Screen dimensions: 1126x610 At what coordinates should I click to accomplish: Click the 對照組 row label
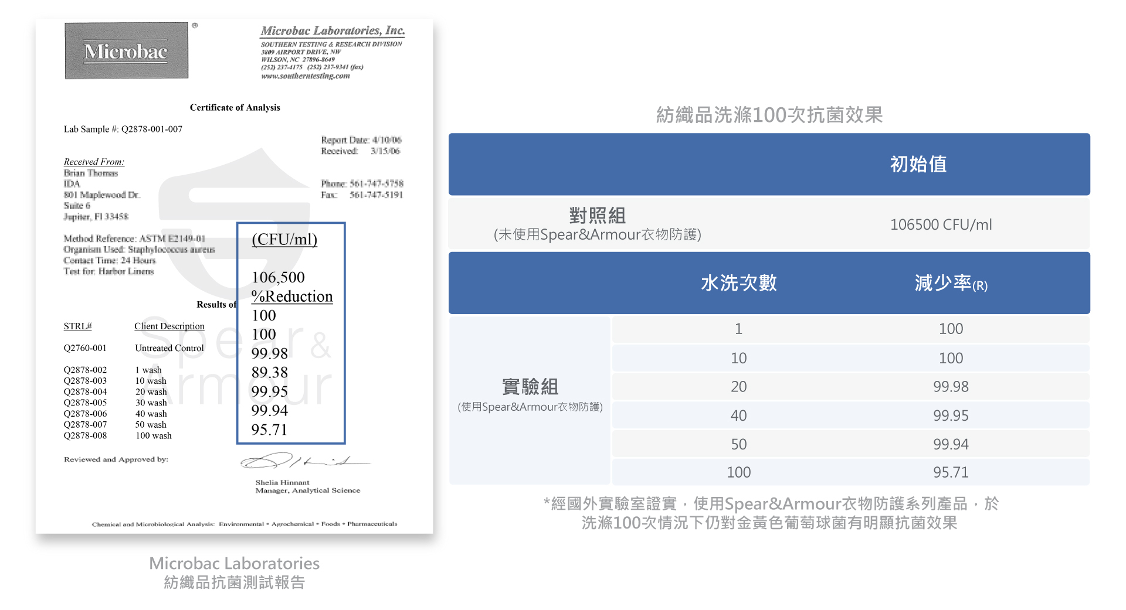click(x=597, y=216)
